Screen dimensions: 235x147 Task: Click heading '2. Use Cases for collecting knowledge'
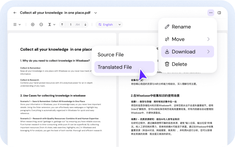click(53, 95)
